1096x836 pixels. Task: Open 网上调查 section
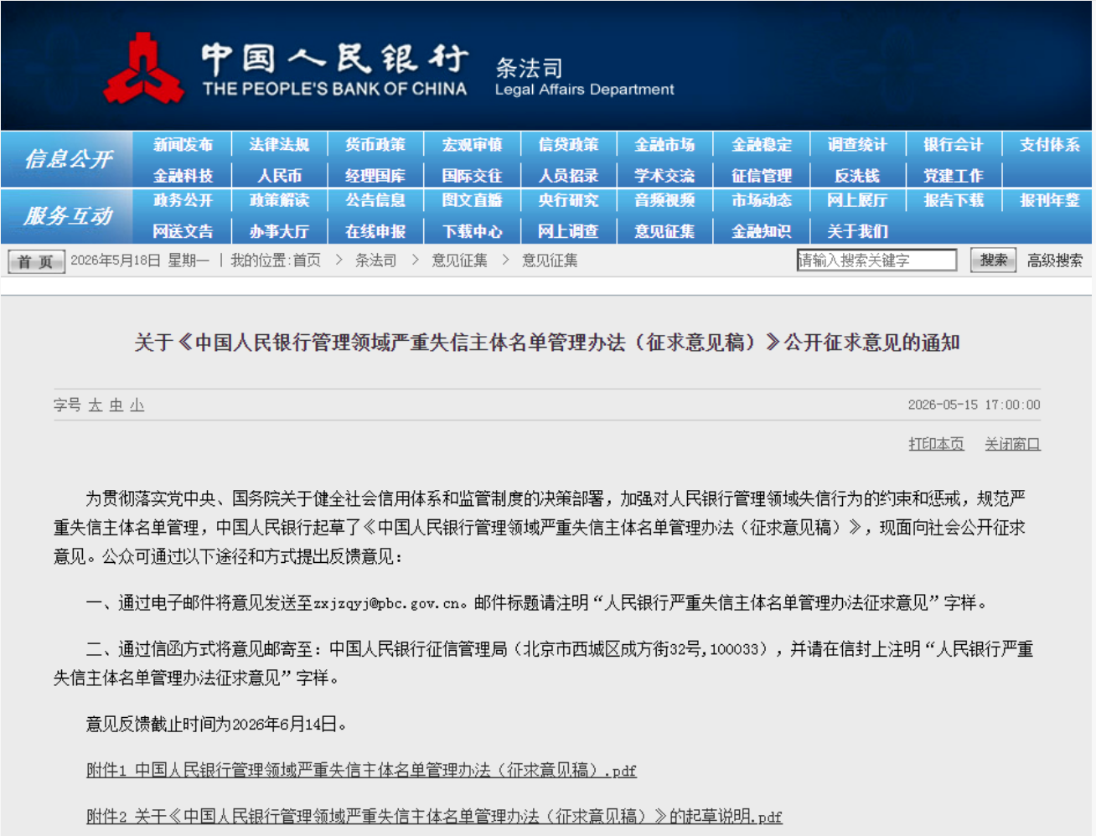[568, 231]
